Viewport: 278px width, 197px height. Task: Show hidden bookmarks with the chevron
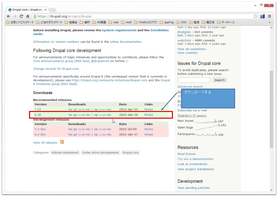[270, 22]
